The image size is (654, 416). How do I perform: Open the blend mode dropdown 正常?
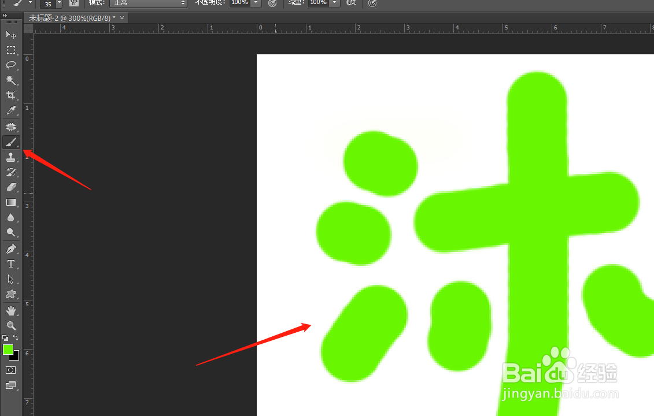coord(148,3)
